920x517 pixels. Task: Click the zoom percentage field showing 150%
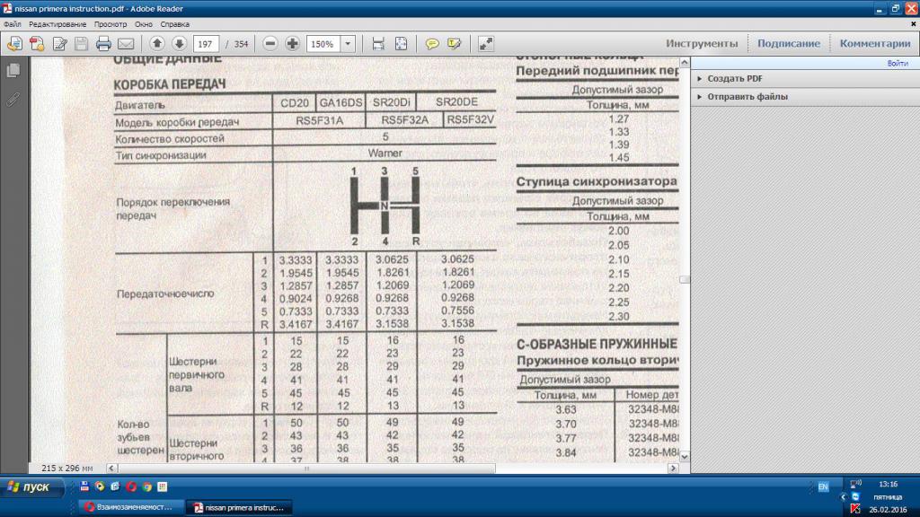click(323, 44)
